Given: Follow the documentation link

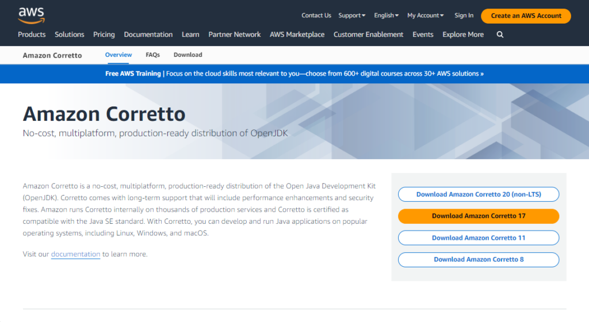Looking at the screenshot, I should pos(75,254).
